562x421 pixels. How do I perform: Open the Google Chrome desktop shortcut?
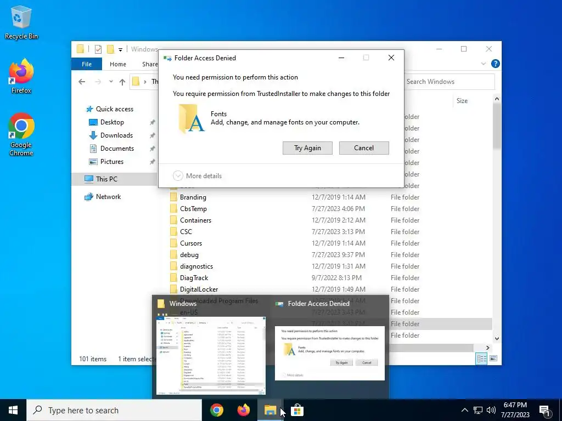click(21, 135)
